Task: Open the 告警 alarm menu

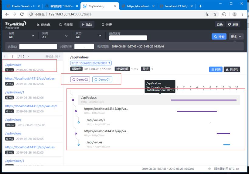Action: click(x=107, y=25)
